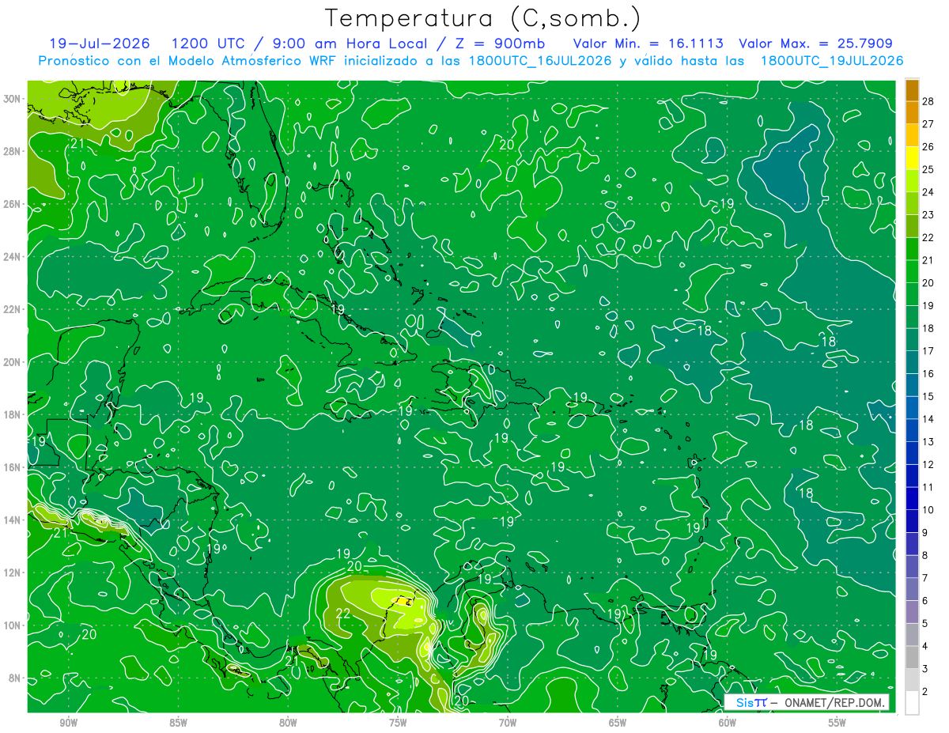Click the '26N' latitude label

13,204
